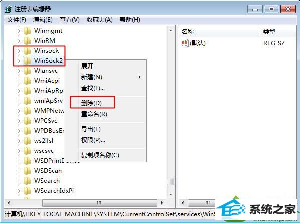The height and width of the screenshot is (223, 300).
Task: Click values pane scroll left arrow
Action: pyautogui.click(x=183, y=203)
